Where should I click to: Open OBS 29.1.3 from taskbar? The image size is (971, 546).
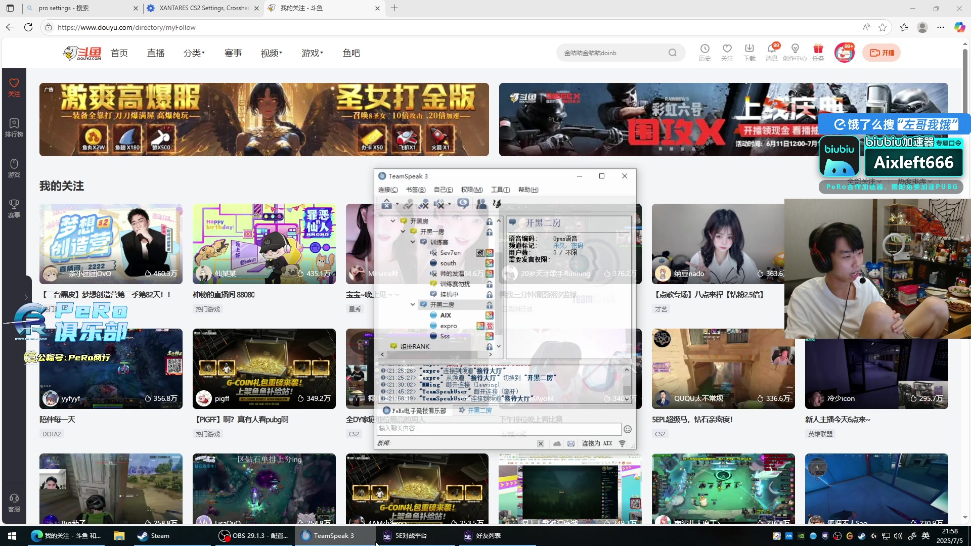pyautogui.click(x=253, y=536)
